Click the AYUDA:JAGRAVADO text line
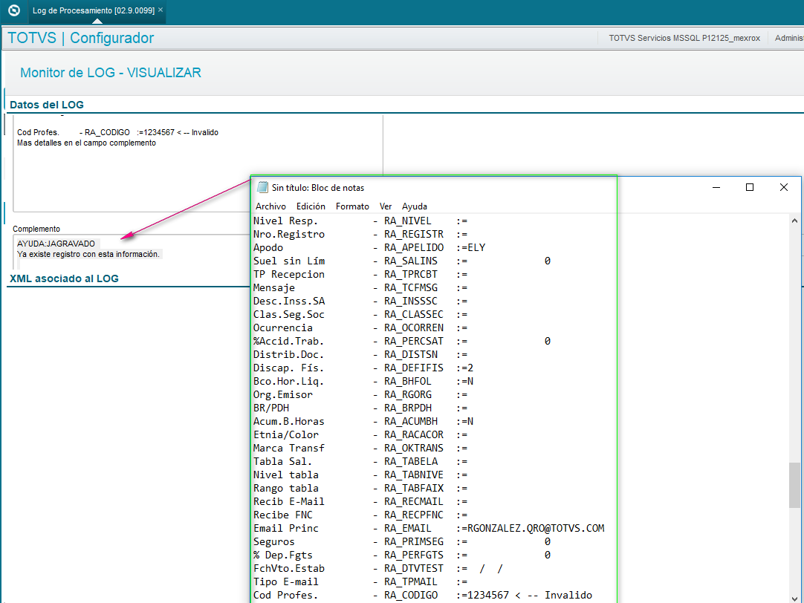The width and height of the screenshot is (804, 603). click(x=56, y=244)
